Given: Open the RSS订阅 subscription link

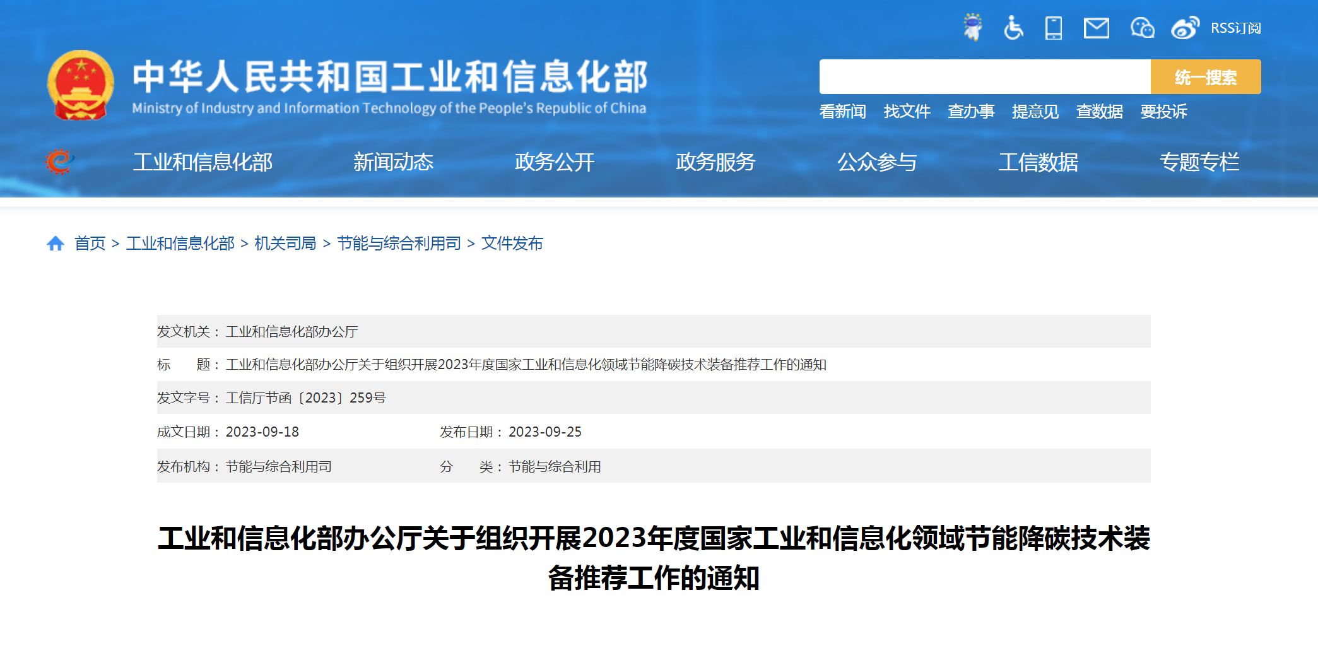Looking at the screenshot, I should 1235,28.
